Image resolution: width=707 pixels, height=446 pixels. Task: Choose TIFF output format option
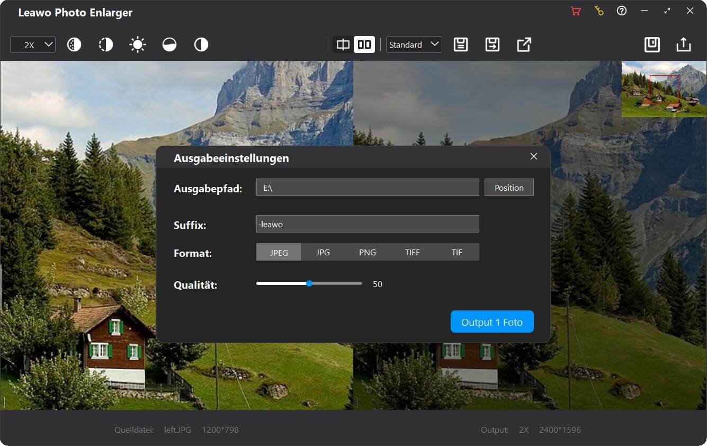tap(412, 253)
